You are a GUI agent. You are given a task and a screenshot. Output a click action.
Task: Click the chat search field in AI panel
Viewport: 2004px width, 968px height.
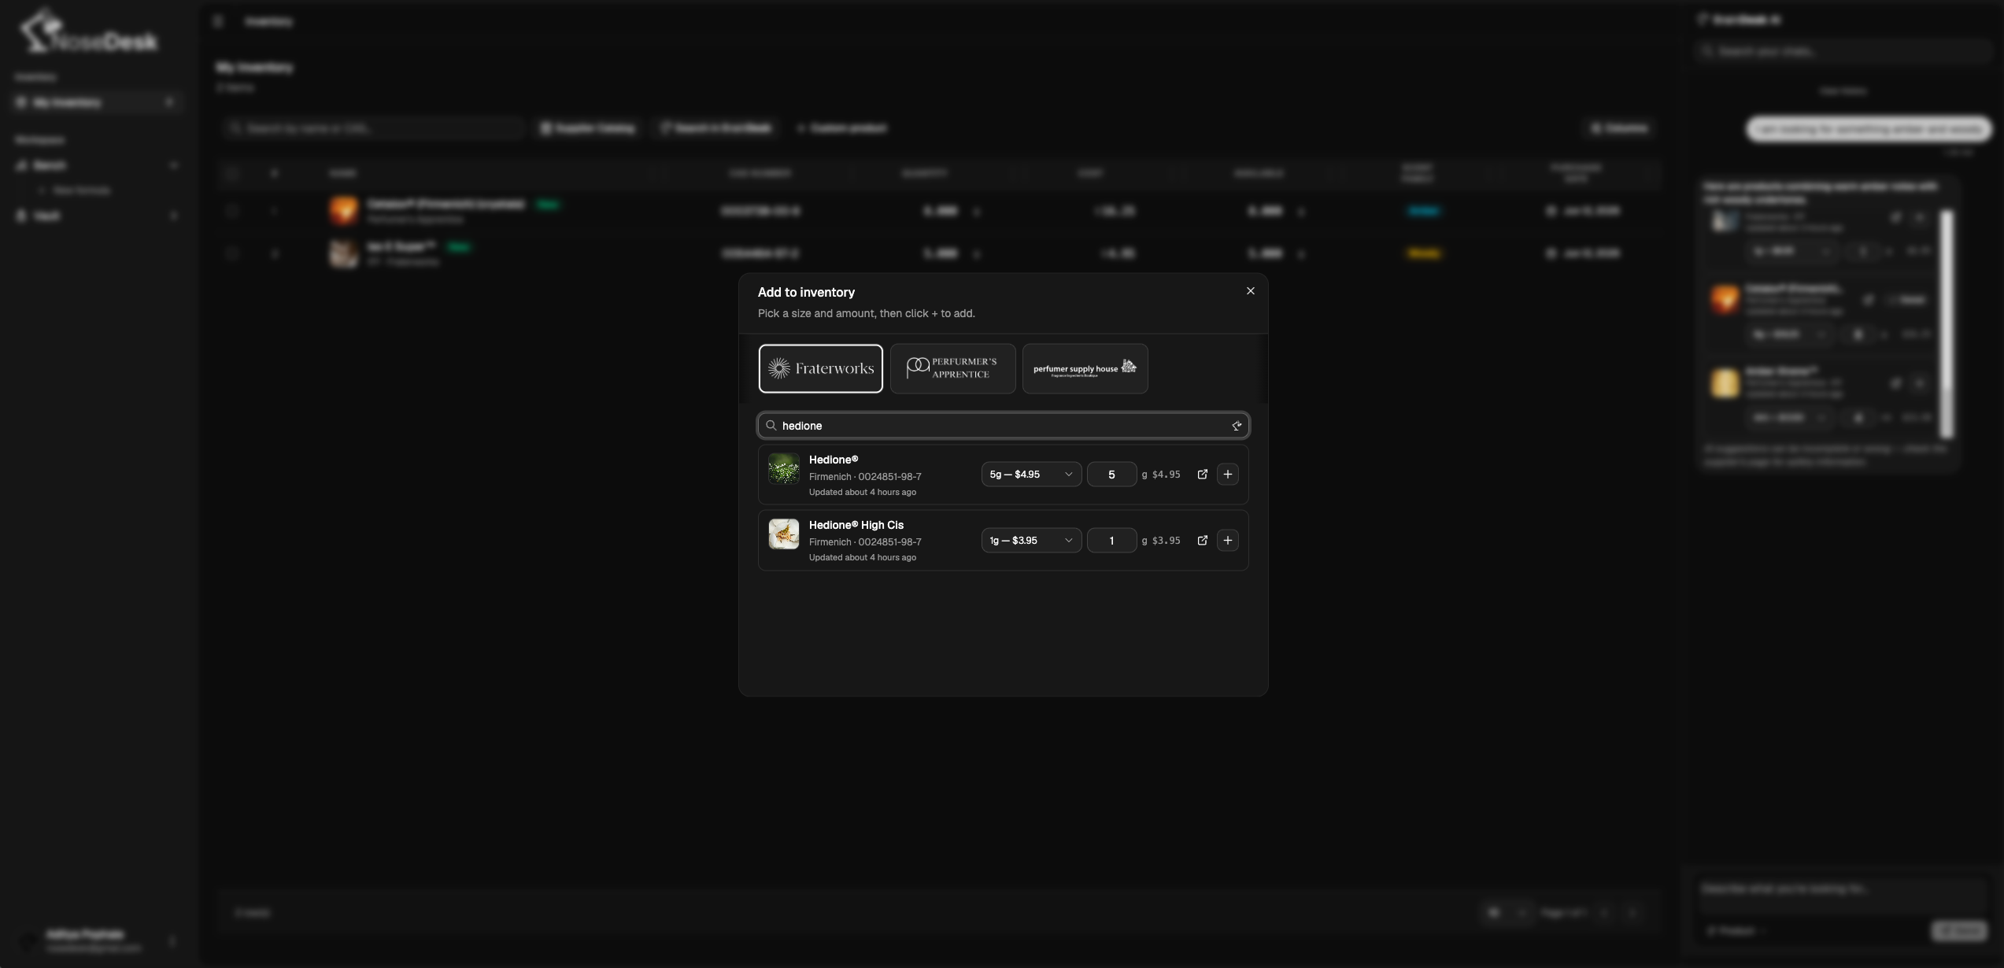1842,51
